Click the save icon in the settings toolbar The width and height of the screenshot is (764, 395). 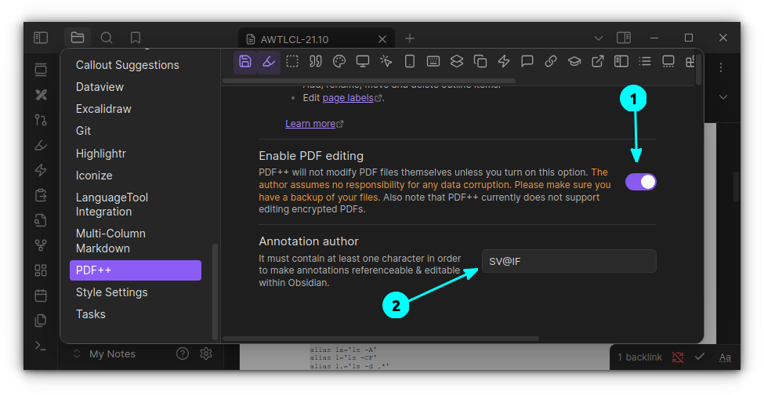245,61
